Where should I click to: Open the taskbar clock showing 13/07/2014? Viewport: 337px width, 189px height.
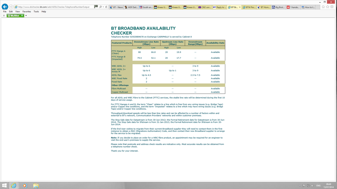[329, 186]
